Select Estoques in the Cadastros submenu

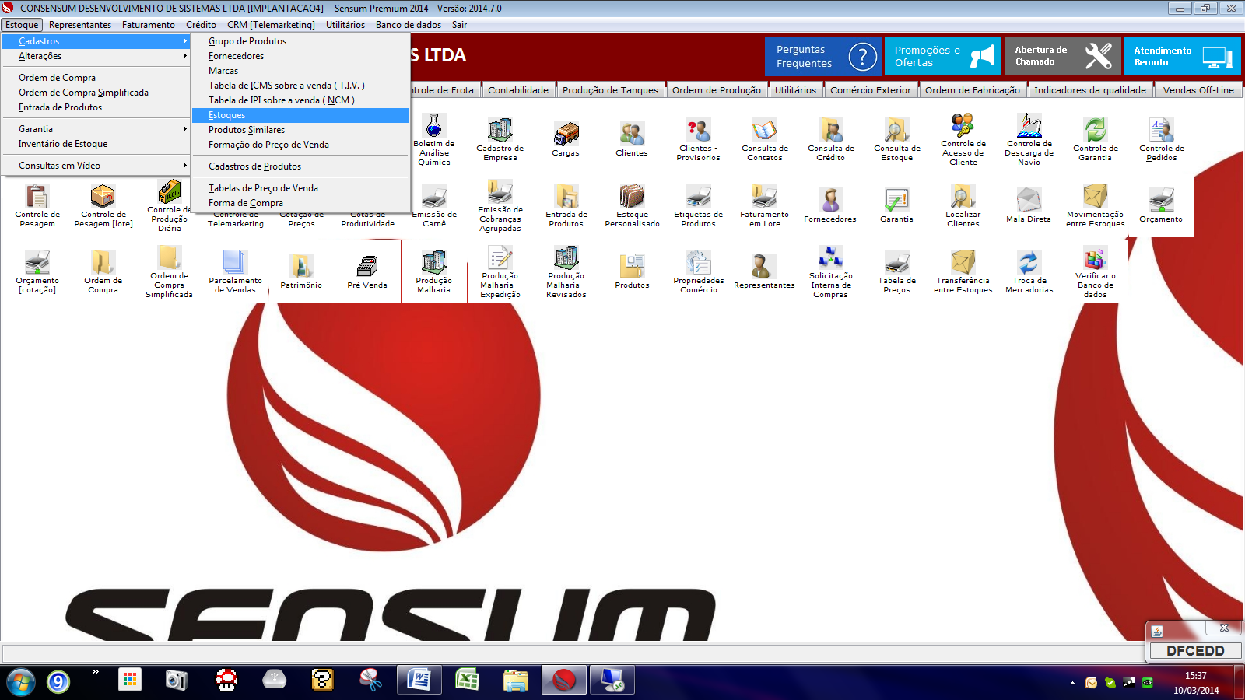point(300,115)
